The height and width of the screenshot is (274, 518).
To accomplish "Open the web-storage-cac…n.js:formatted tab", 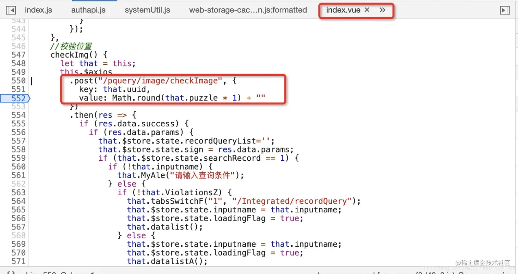I will [248, 10].
